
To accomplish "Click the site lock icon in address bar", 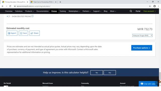I will click(x=15, y=6).
